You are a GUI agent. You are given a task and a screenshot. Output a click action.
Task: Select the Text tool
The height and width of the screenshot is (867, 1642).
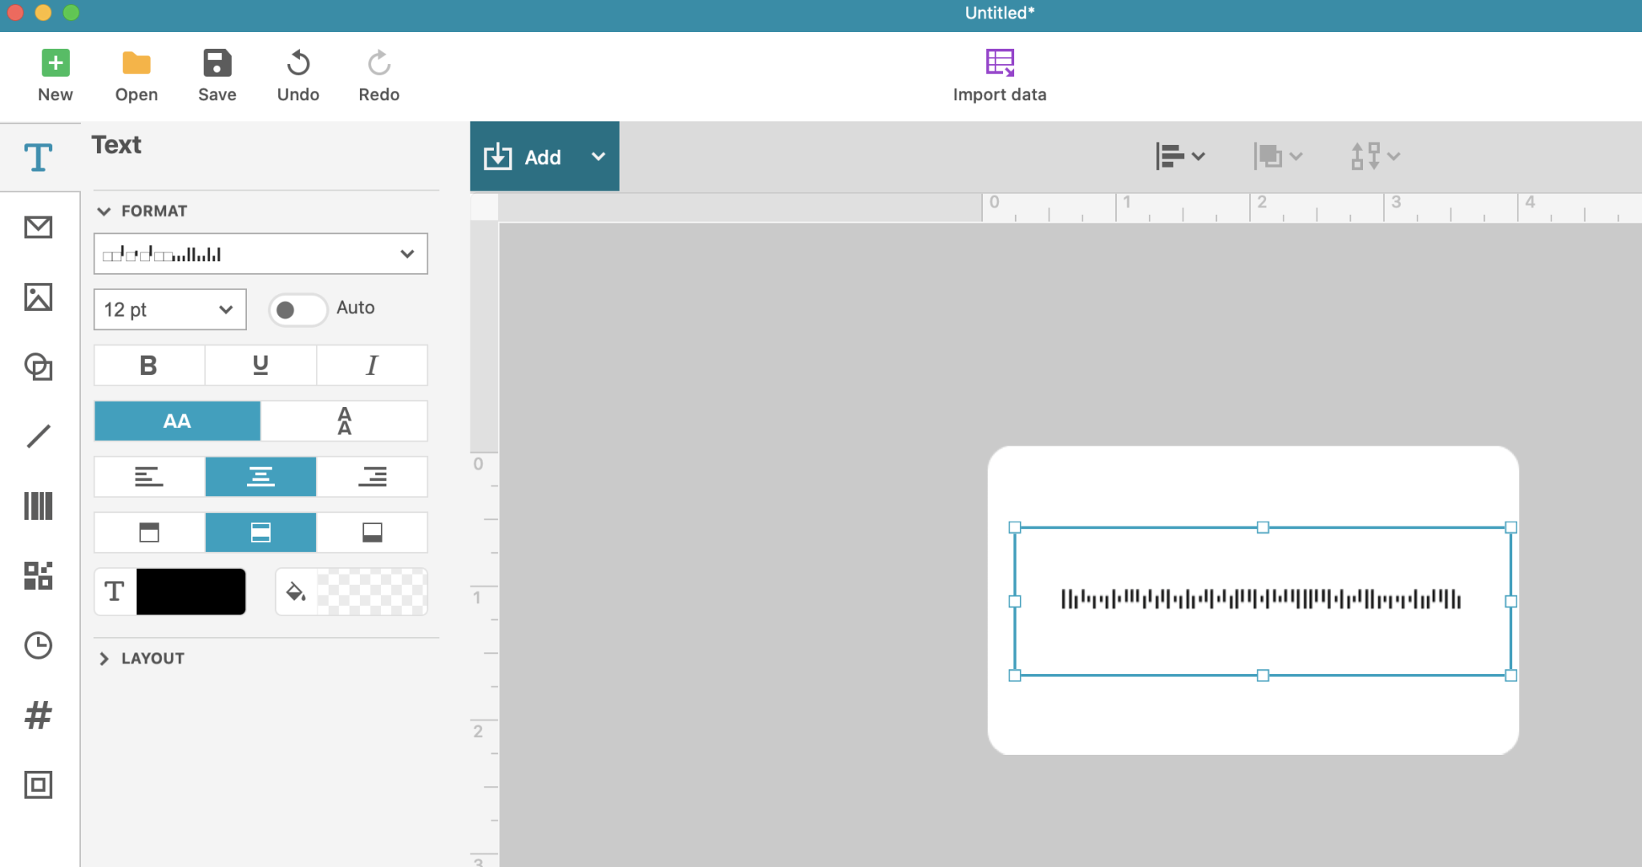point(38,156)
